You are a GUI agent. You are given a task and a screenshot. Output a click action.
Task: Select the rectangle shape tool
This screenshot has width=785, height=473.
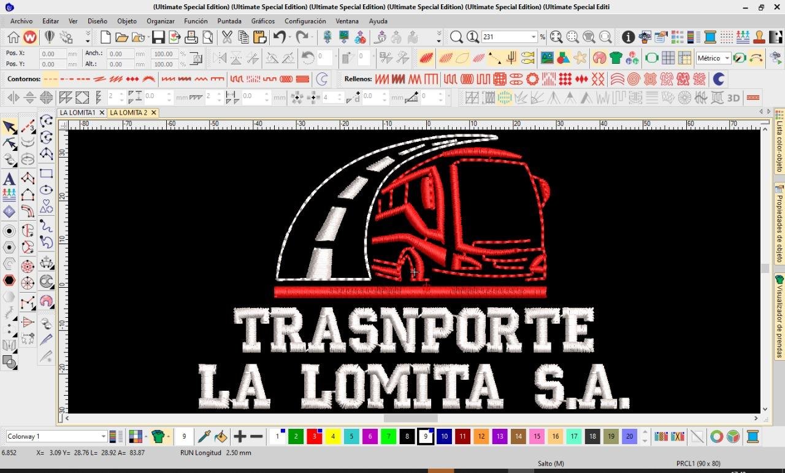click(46, 174)
